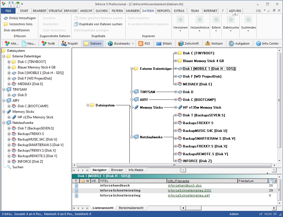Click the Inforce application logo icon

click(x=3, y=4)
